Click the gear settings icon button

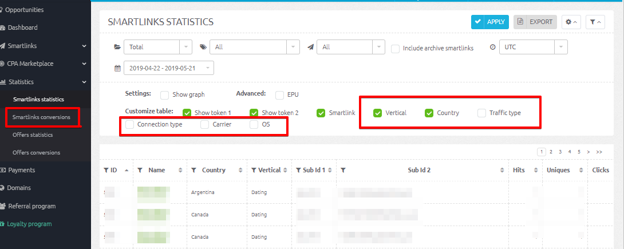[x=571, y=22]
